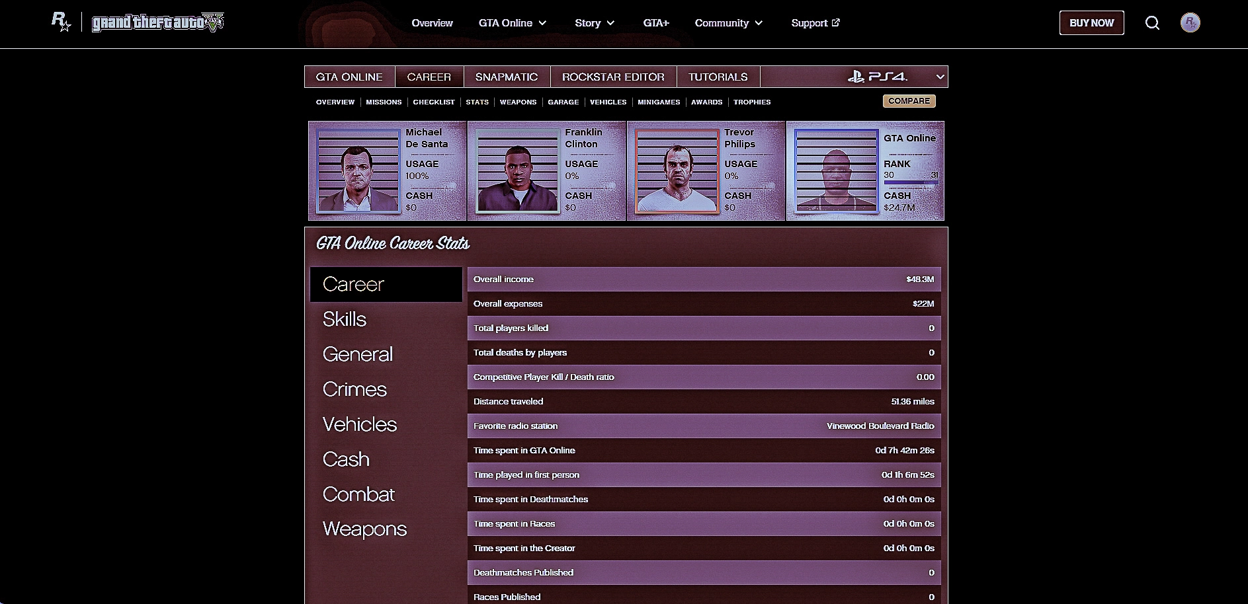Viewport: 1248px width, 604px height.
Task: Click the Time played in first person label
Action: coord(526,475)
